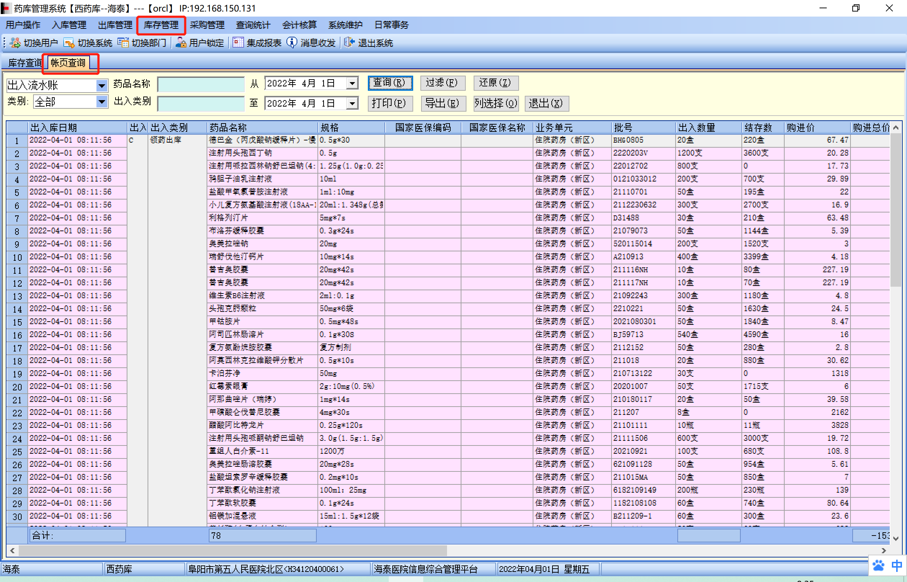Click the 查询(R) button
Image resolution: width=907 pixels, height=582 pixels.
pyautogui.click(x=390, y=83)
